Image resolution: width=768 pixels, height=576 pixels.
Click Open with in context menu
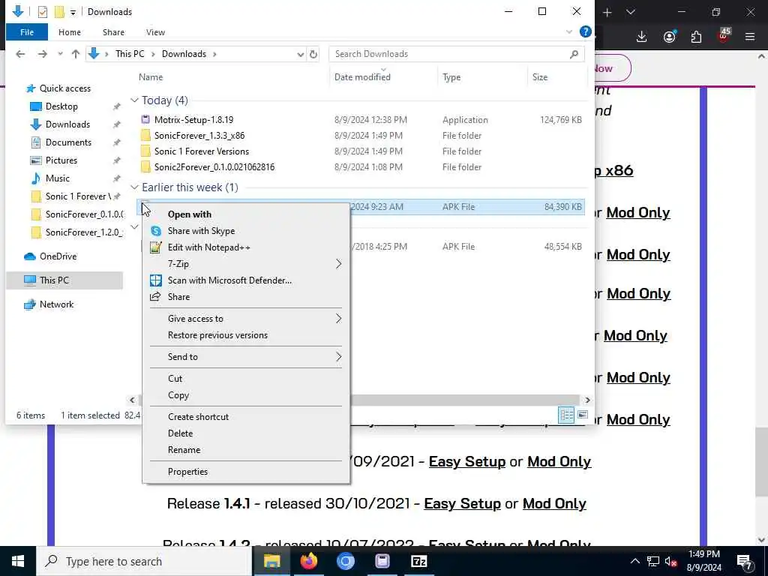pos(190,214)
